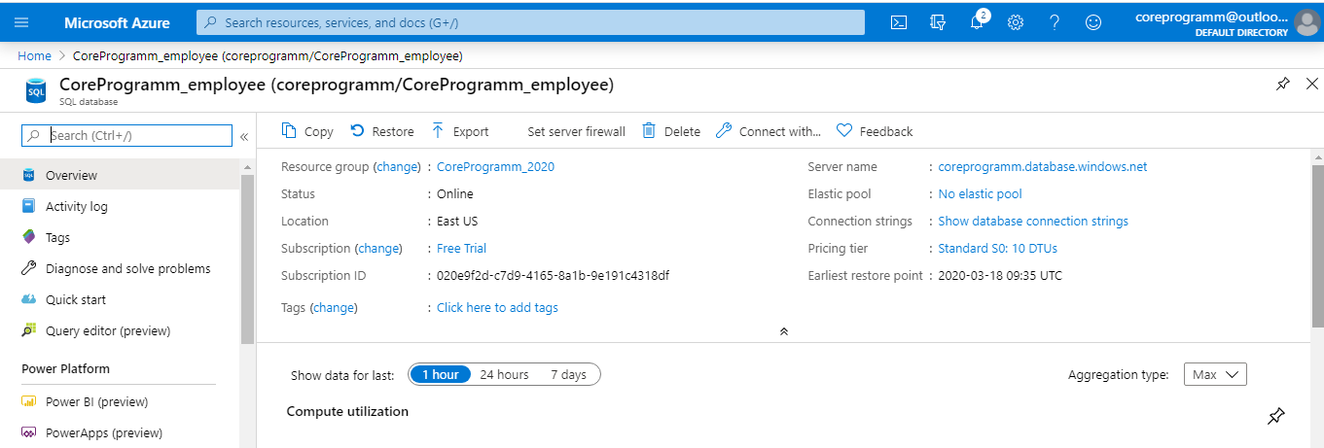Click the Diagnose wrench icon
Screen dimensions: 1324x448
(28, 268)
